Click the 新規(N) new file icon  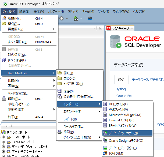click(x=4, y=18)
